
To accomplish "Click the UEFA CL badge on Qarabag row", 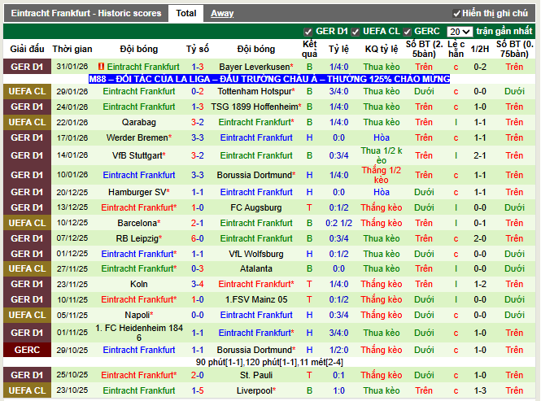I will pos(27,122).
